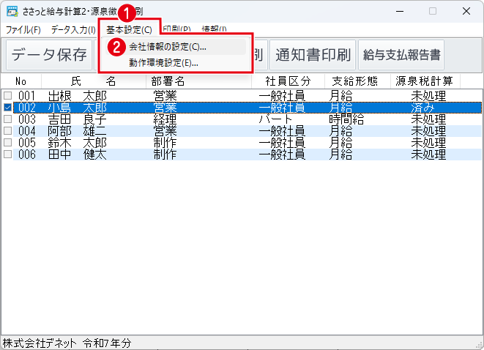This screenshot has width=484, height=350.
Task: Enable the checkbox for employee 004
Action: click(7, 131)
